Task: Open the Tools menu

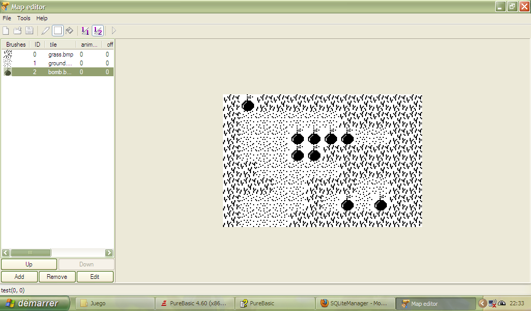Action: 24,18
